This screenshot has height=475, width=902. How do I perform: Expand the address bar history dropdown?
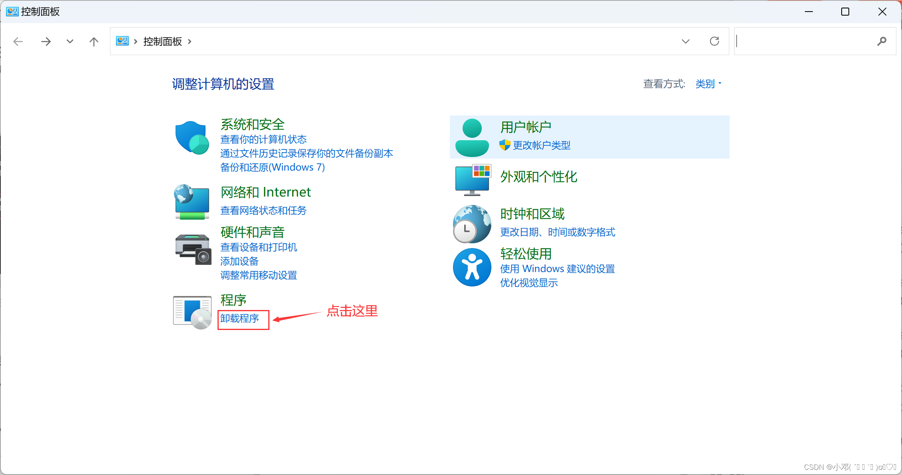[686, 41]
